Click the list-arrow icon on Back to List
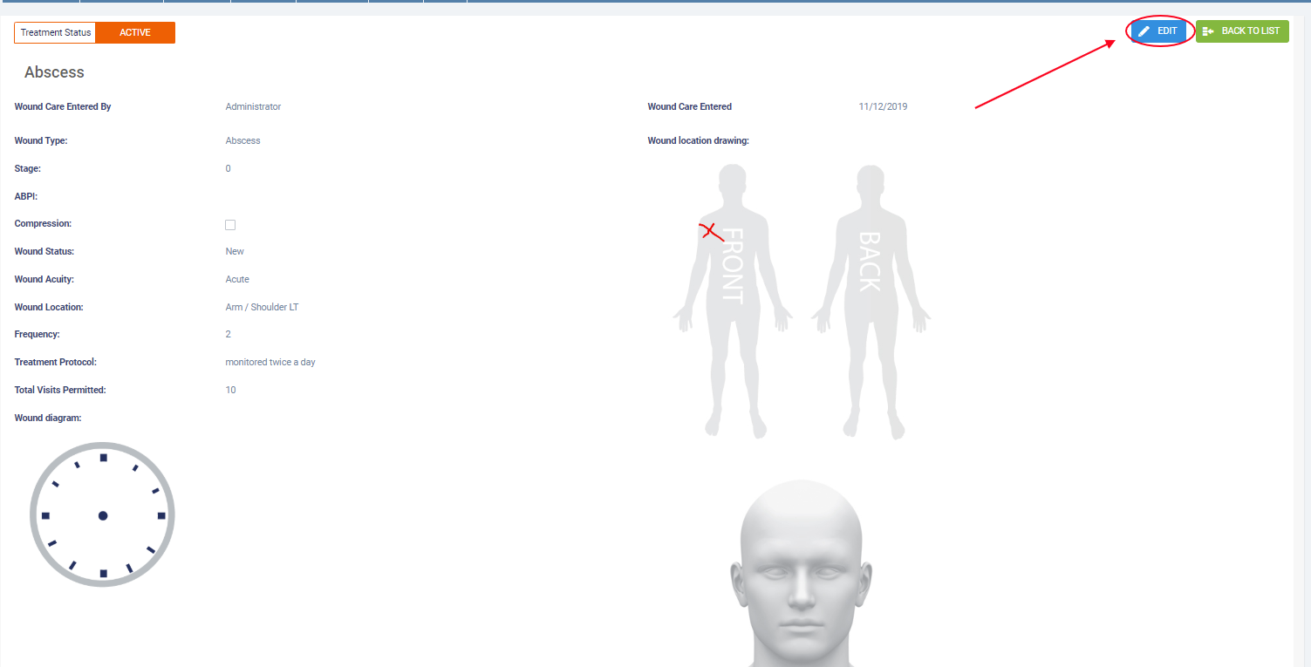The image size is (1311, 667). pos(1208,31)
